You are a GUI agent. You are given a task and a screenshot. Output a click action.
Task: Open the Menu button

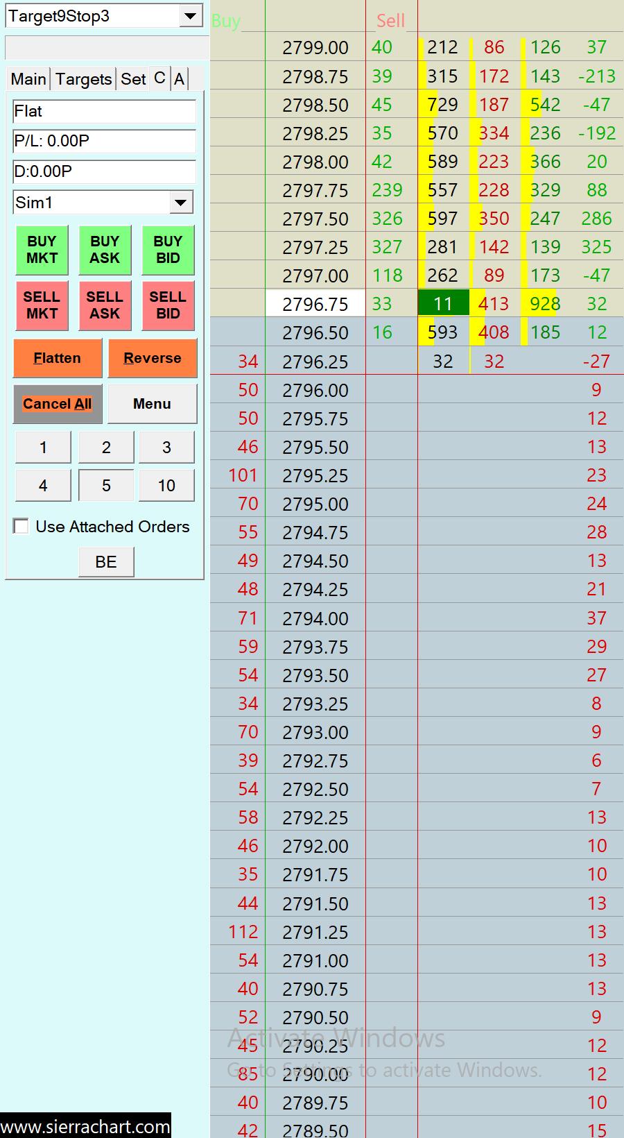(x=153, y=404)
